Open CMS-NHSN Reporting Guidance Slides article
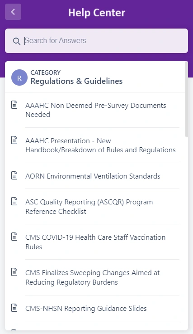This screenshot has height=334, width=193. 86,309
